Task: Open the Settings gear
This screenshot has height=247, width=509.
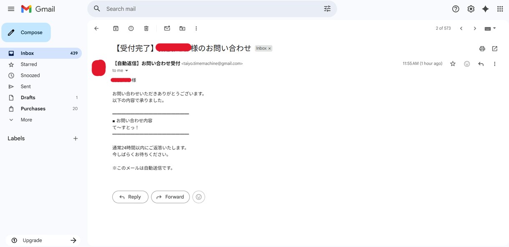Action: click(471, 9)
